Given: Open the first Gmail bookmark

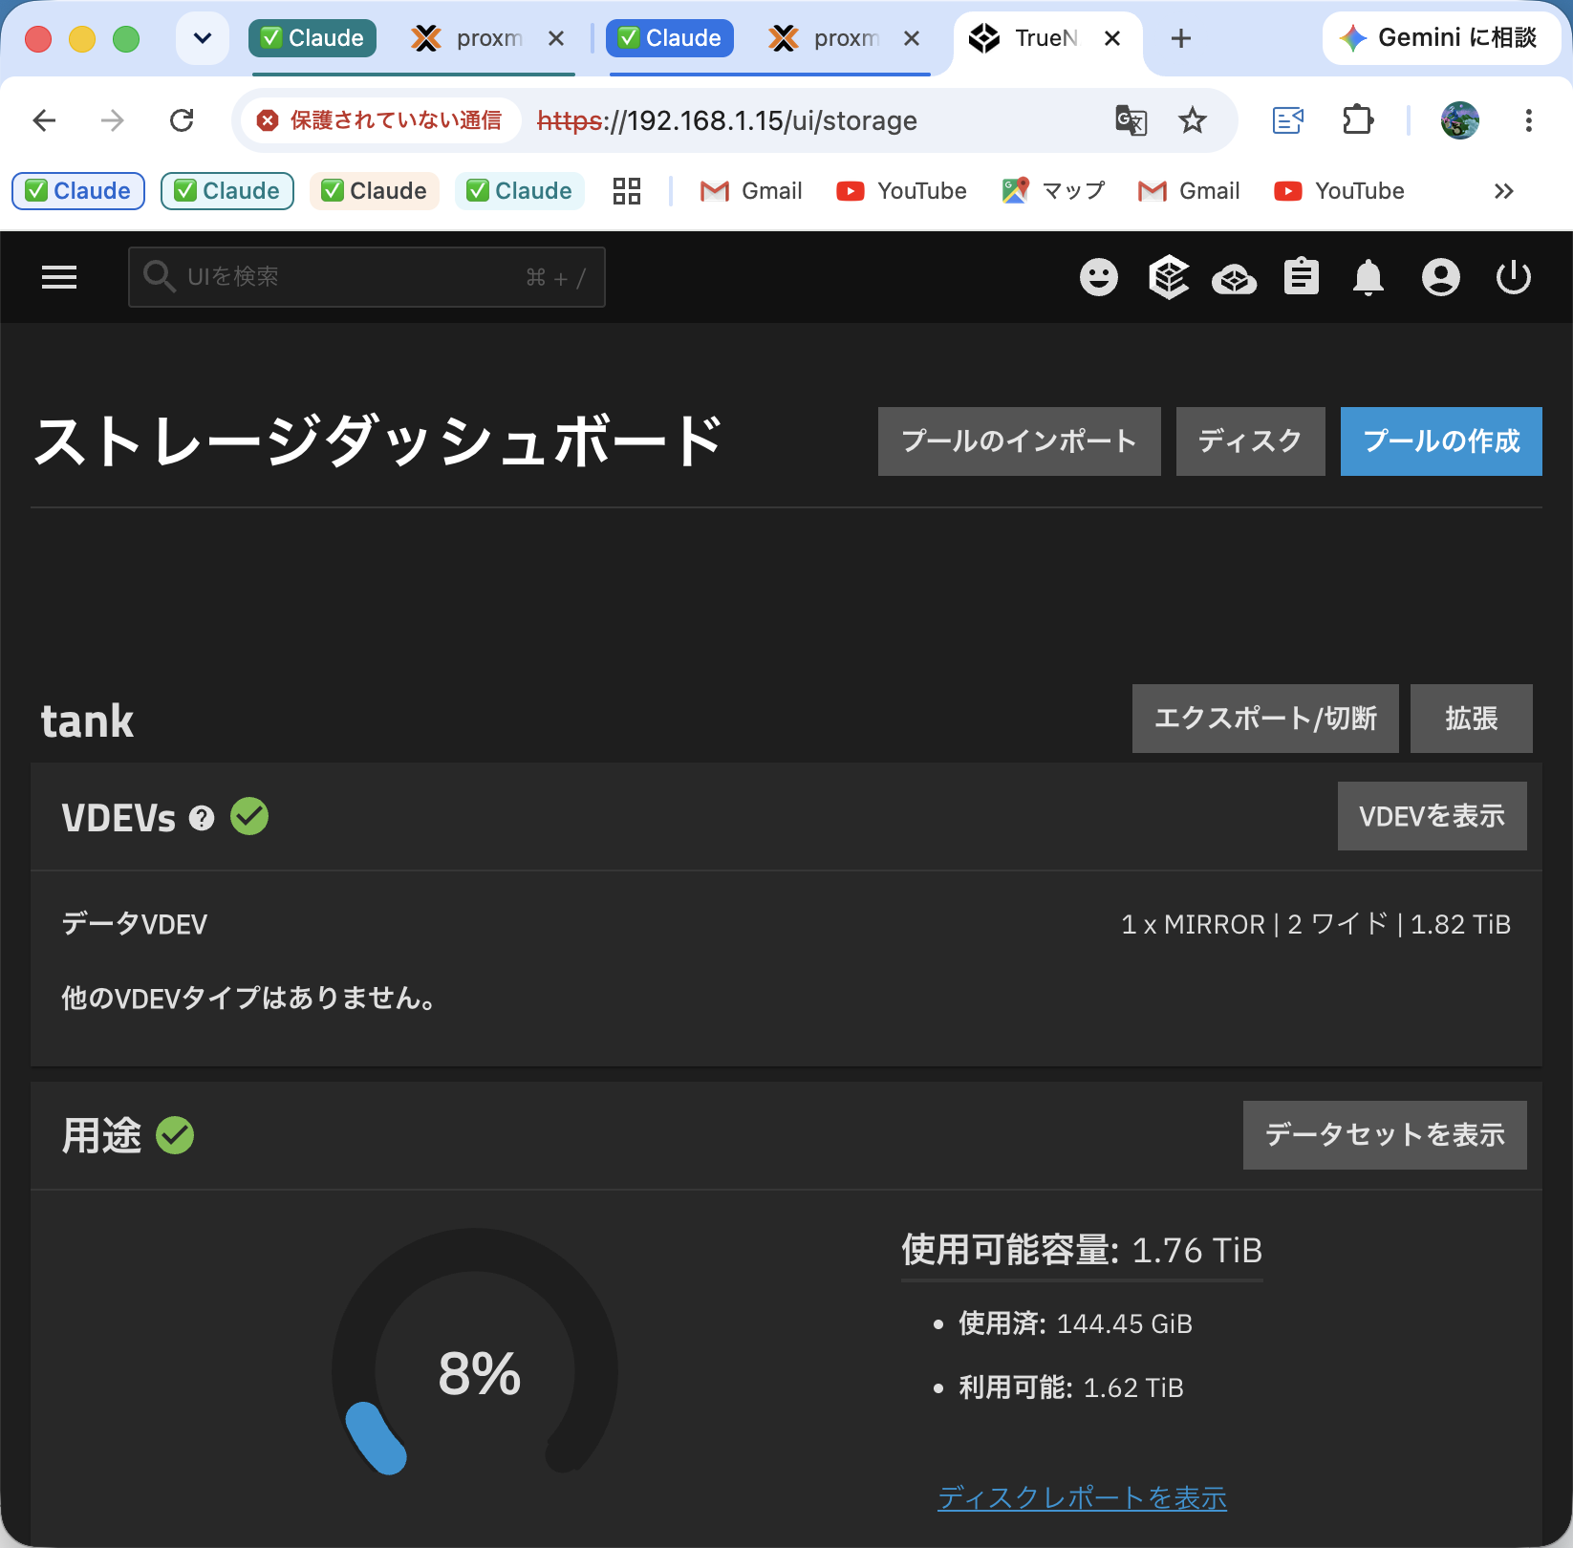Looking at the screenshot, I should coord(751,191).
